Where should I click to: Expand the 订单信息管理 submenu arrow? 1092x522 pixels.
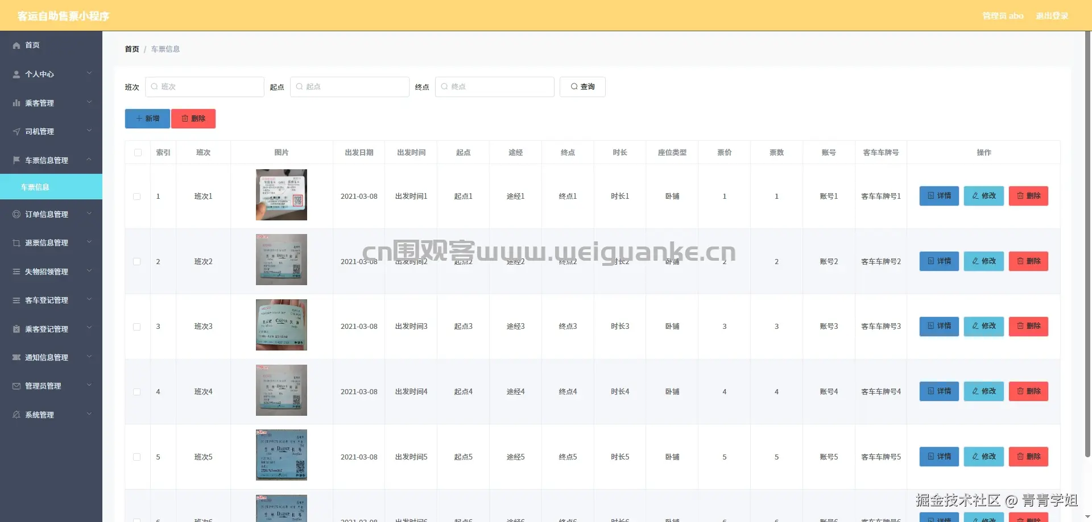point(89,214)
